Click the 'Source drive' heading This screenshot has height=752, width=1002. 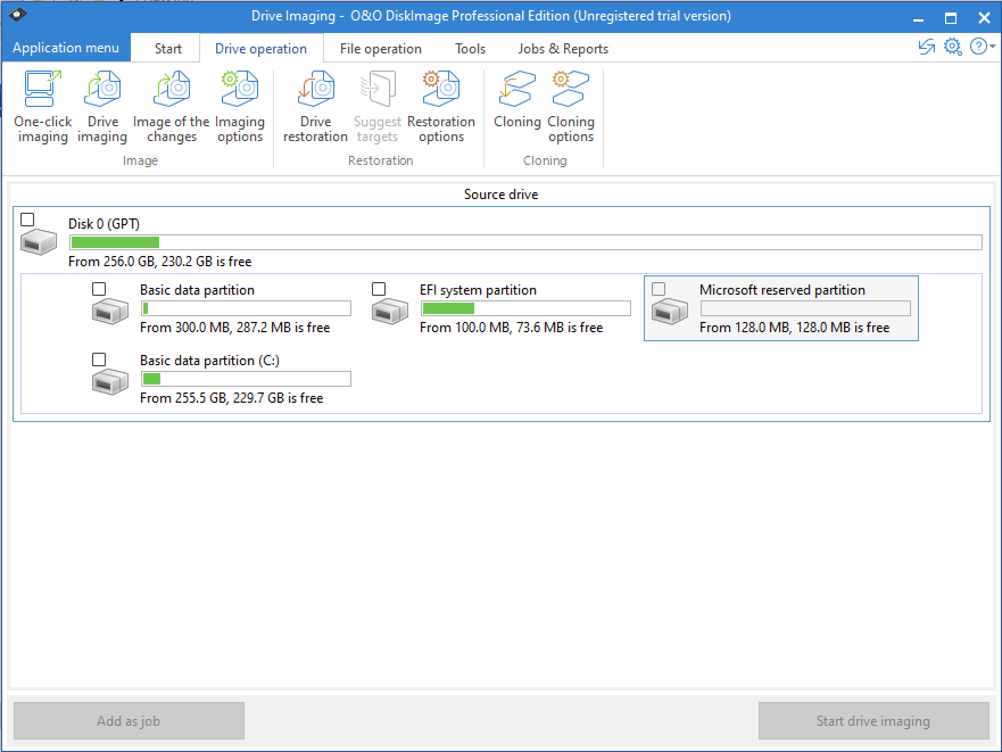point(501,194)
